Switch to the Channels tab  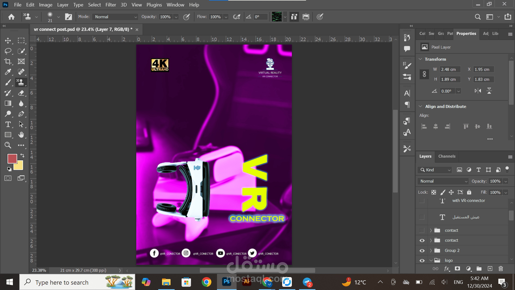pos(447,156)
